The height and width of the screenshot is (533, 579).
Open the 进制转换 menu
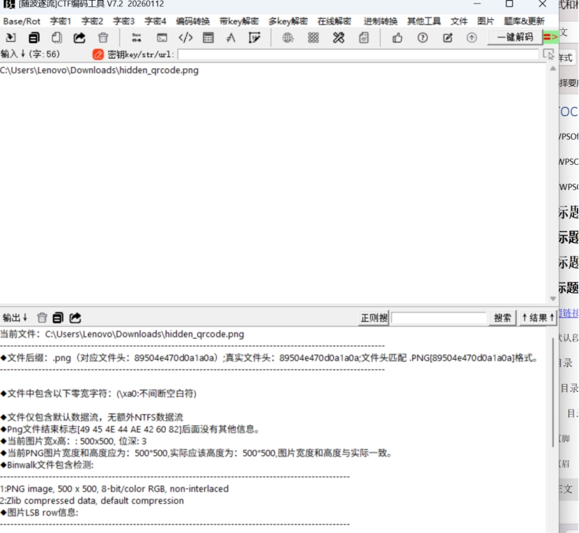(380, 21)
